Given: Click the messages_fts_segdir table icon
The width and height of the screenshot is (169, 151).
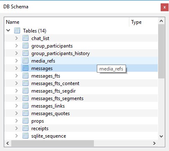Looking at the screenshot, I should [25, 91].
